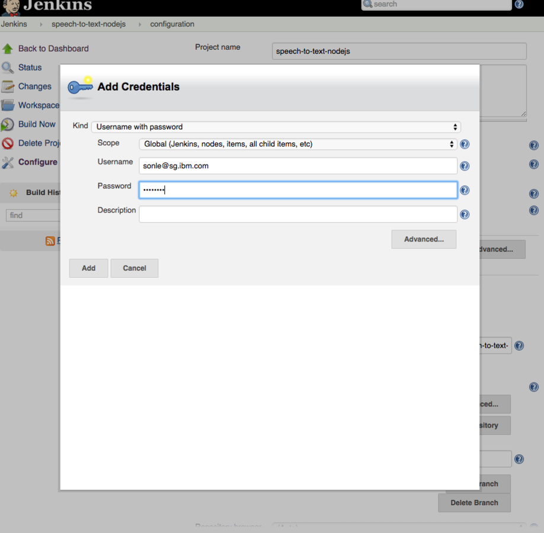
Task: Click the Back to Dashboard green arrow icon
Action: [x=7, y=49]
